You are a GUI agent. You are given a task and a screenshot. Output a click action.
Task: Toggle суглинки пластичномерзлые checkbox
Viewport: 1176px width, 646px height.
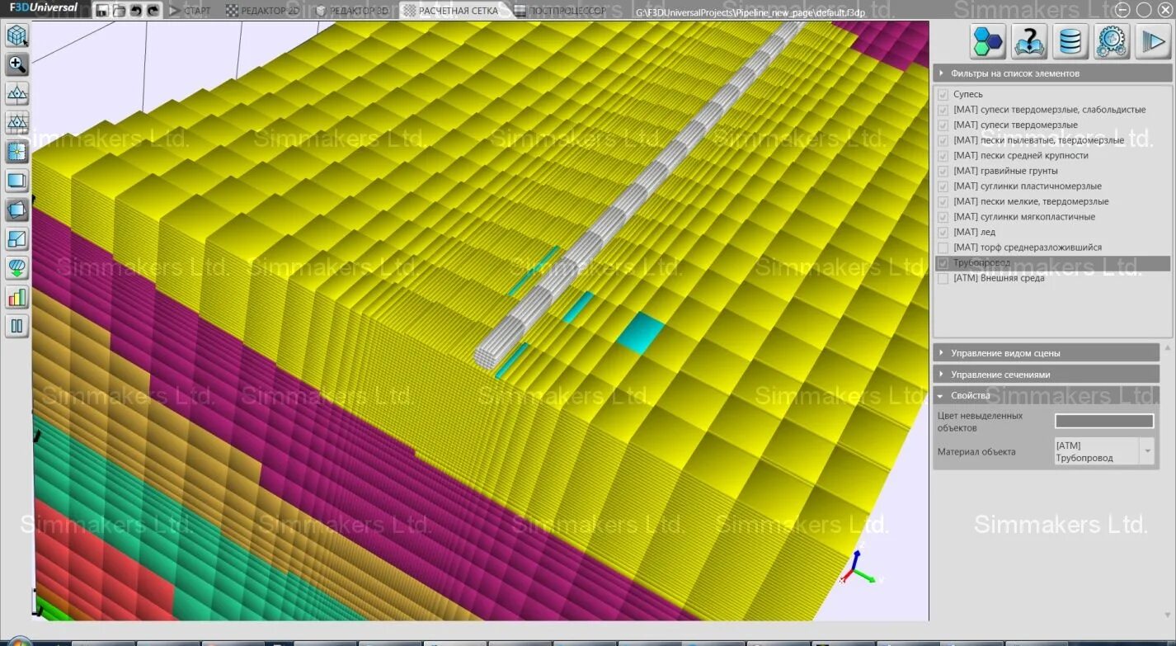click(x=943, y=186)
